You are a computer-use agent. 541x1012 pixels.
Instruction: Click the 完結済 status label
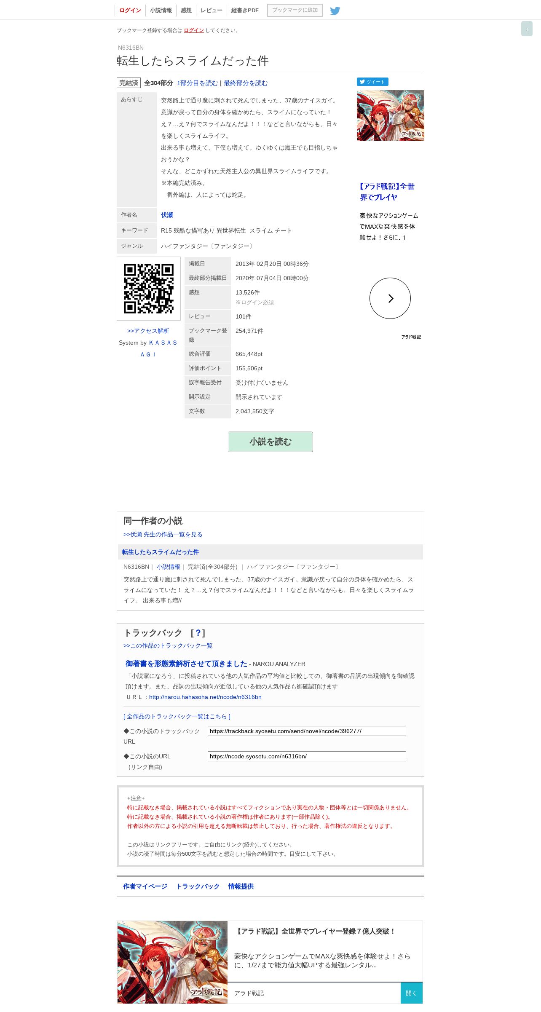129,83
